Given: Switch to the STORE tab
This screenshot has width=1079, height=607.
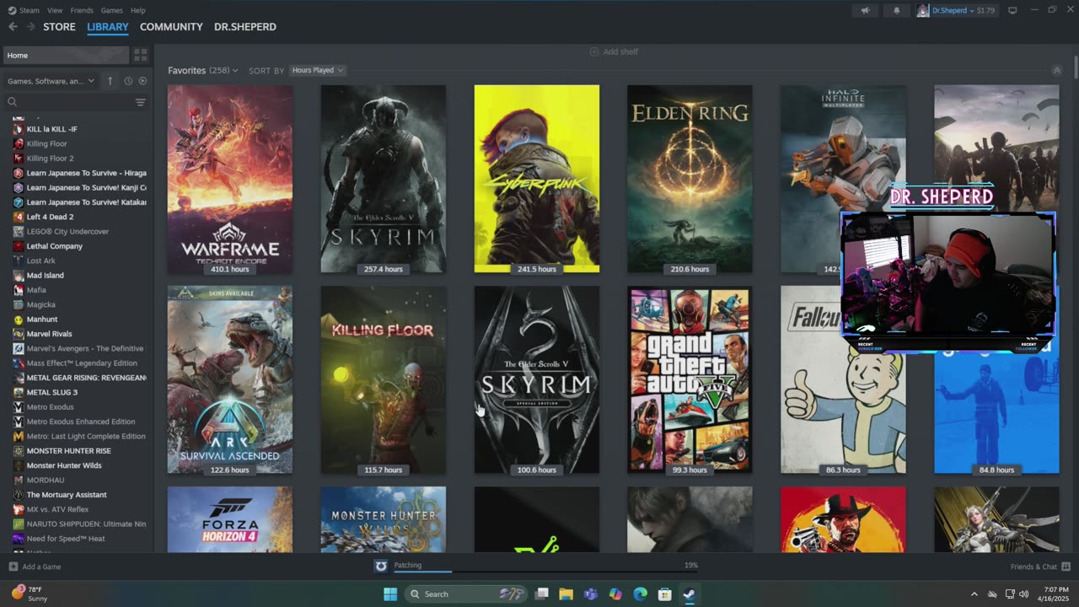Looking at the screenshot, I should [59, 27].
